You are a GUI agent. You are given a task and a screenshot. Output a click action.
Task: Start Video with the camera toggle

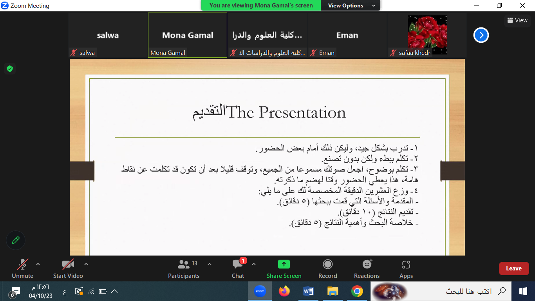click(x=68, y=269)
